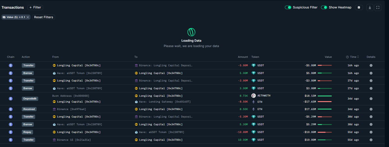Click the Transactions heading
Viewport: 389px width, 147px height.
13,7
